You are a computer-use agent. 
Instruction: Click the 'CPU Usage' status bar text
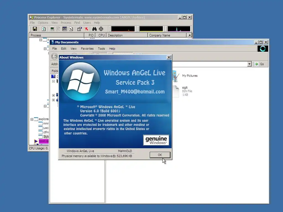(x=39, y=148)
